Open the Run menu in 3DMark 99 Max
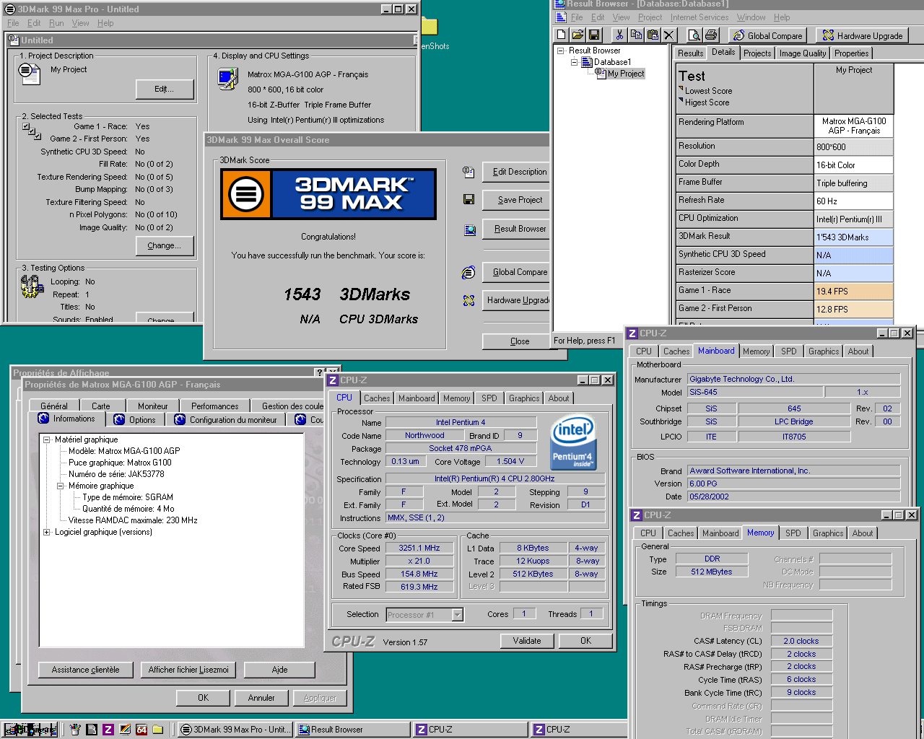The image size is (924, 739). point(56,23)
